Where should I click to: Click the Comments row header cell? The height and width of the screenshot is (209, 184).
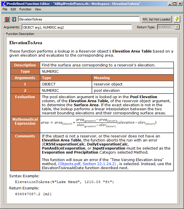pos(25,152)
